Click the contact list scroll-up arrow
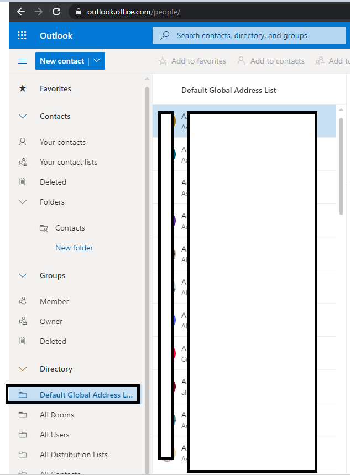This screenshot has width=350, height=475. [341, 109]
